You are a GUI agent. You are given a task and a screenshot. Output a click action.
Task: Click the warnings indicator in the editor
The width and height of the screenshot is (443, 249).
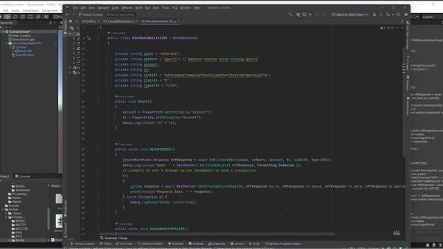383,28
